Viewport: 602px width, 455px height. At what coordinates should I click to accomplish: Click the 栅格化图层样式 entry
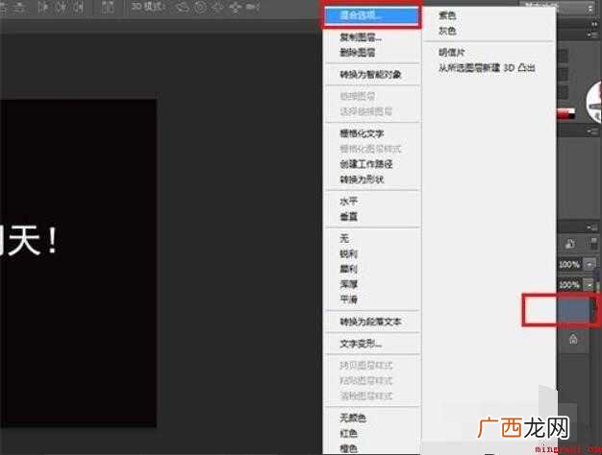[370, 149]
